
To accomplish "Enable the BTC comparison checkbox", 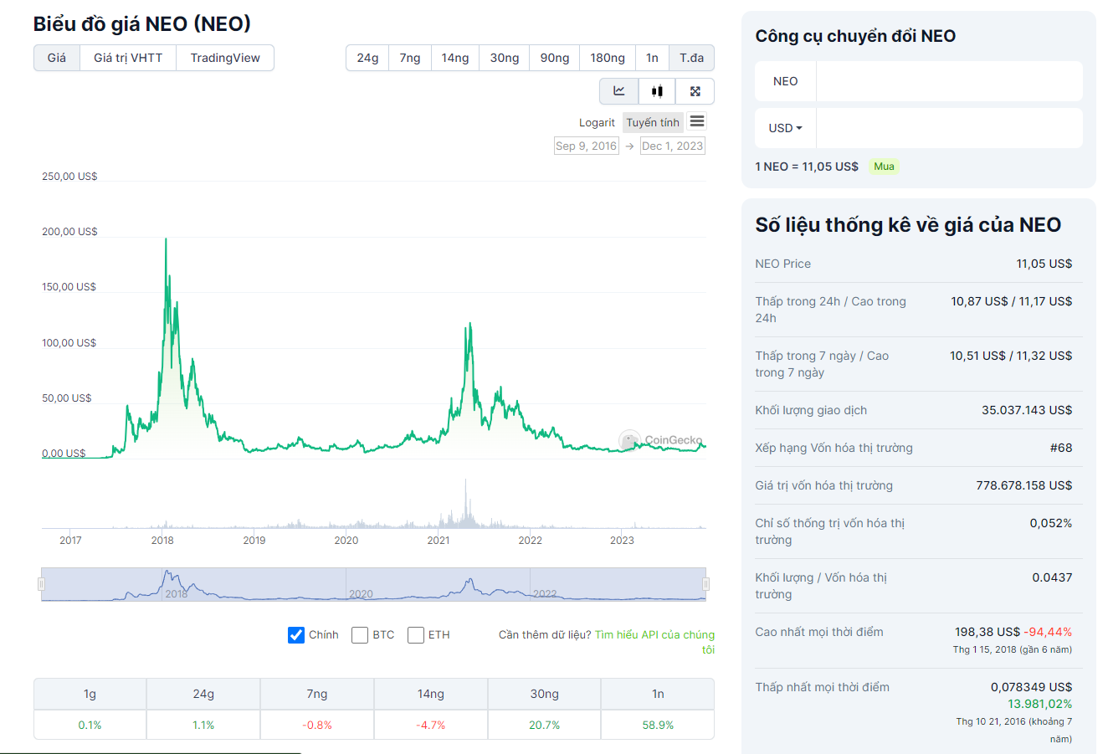I will [360, 635].
